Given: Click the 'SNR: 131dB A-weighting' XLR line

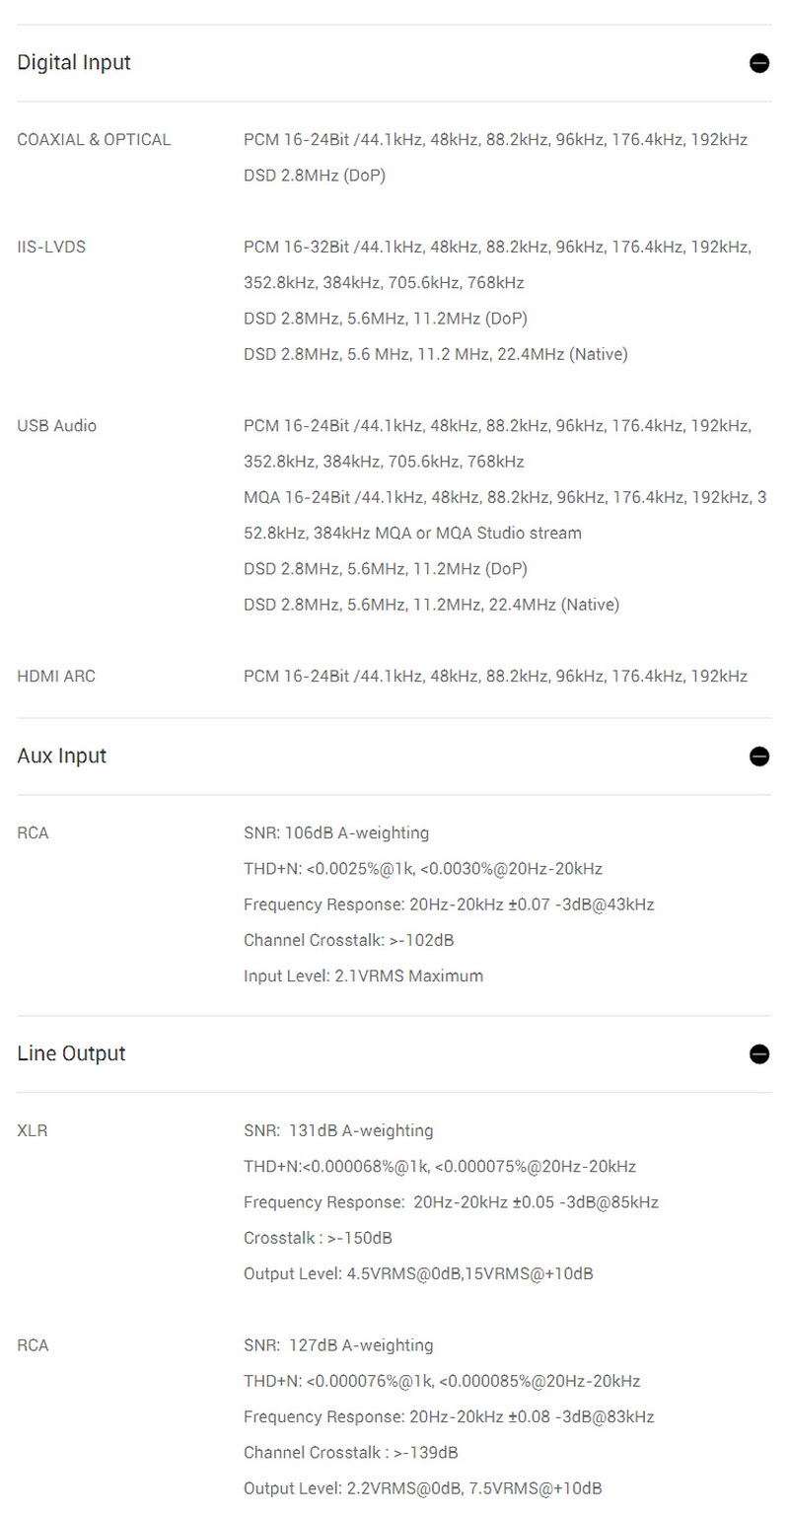Looking at the screenshot, I should pos(338,1131).
